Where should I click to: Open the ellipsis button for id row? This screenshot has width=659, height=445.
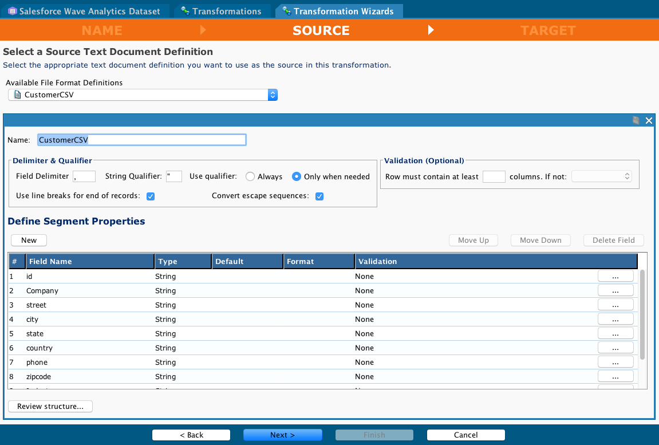coord(615,276)
